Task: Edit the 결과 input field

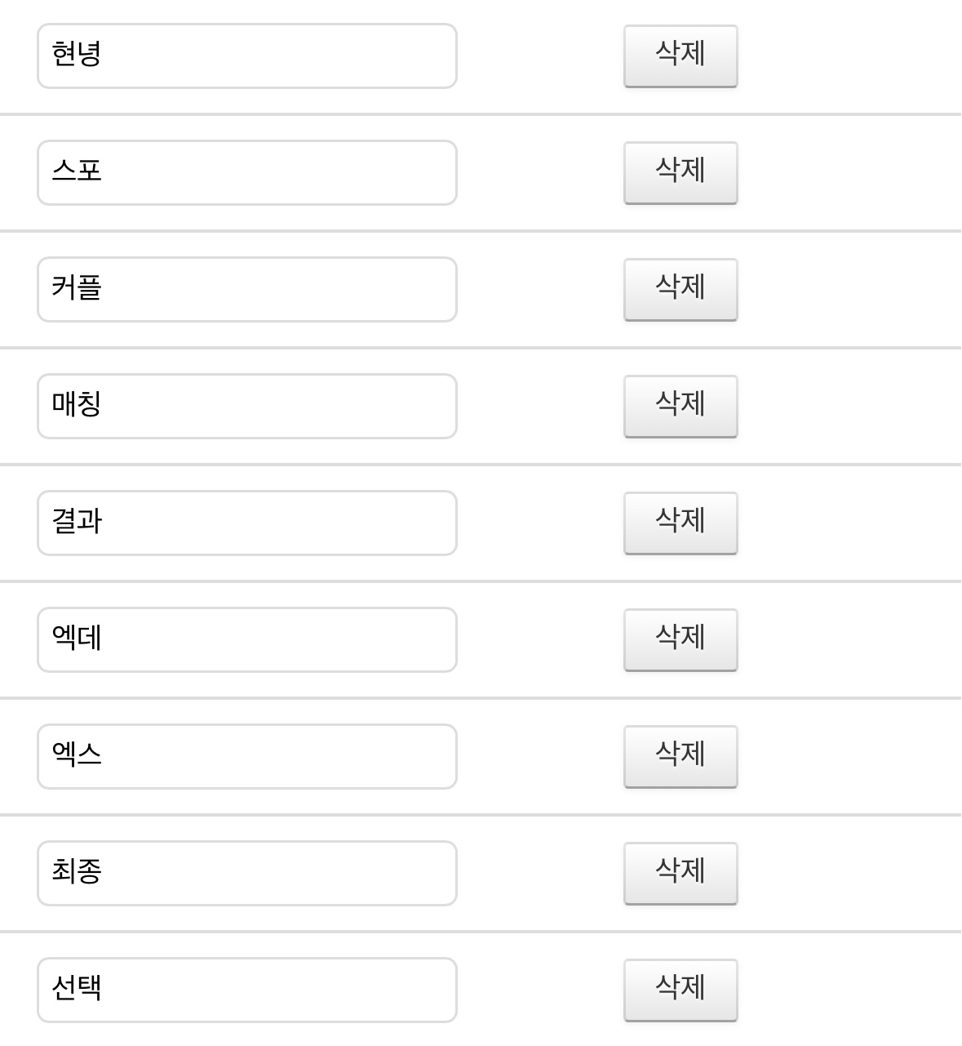Action: [x=246, y=523]
